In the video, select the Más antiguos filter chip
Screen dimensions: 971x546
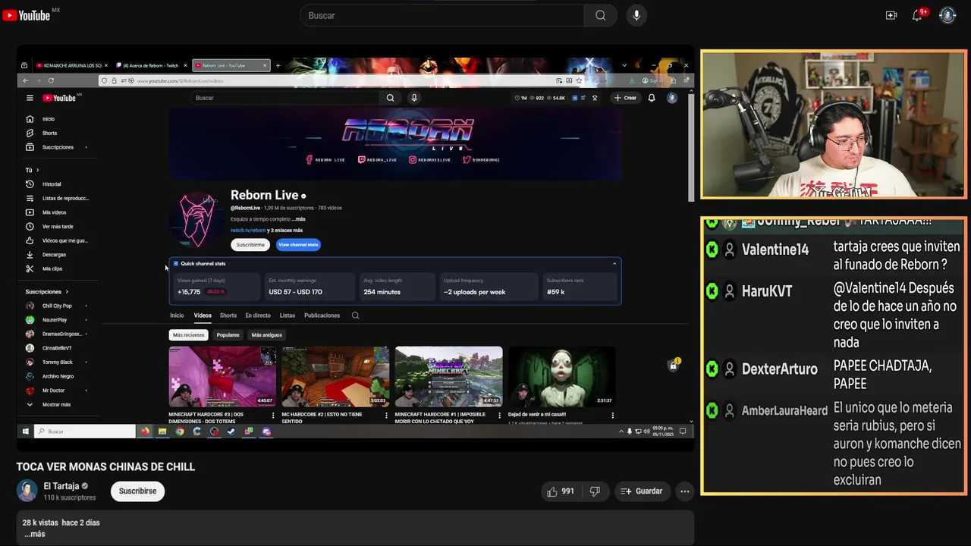click(266, 335)
